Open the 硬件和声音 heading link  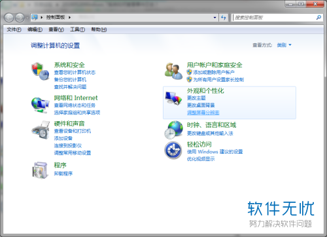(x=69, y=124)
